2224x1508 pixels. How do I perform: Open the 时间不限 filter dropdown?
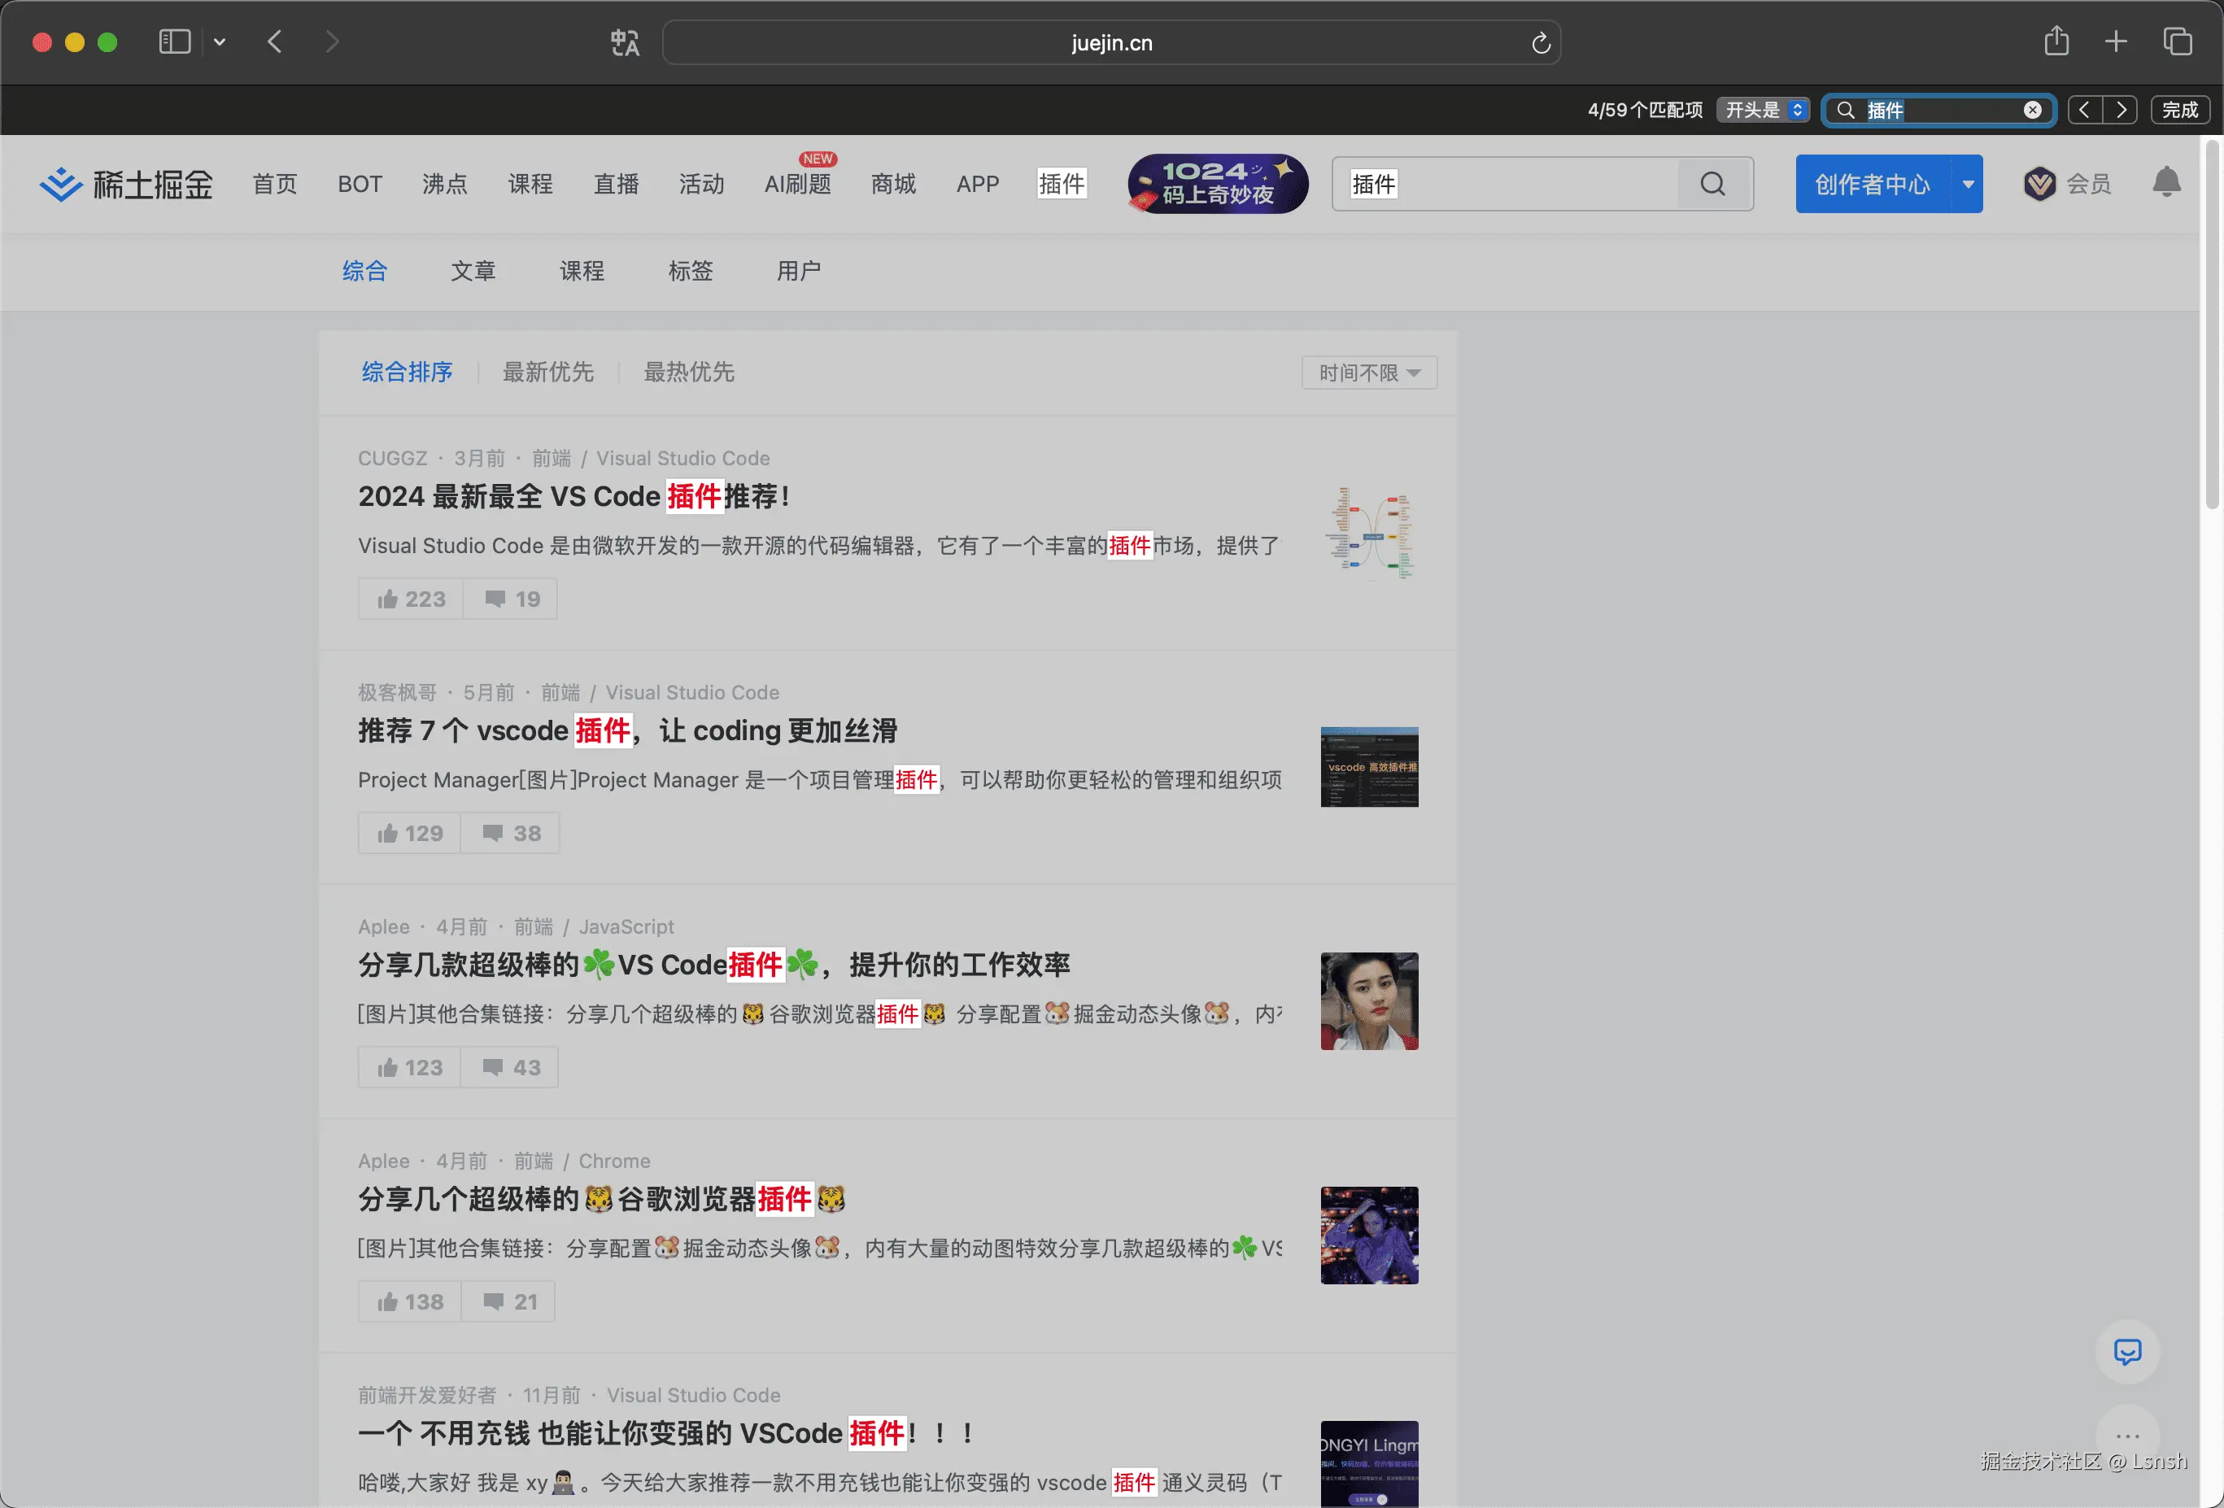point(1368,373)
